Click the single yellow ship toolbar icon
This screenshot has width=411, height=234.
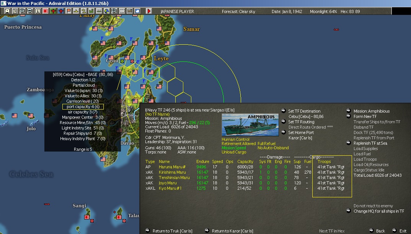(x=76, y=11)
